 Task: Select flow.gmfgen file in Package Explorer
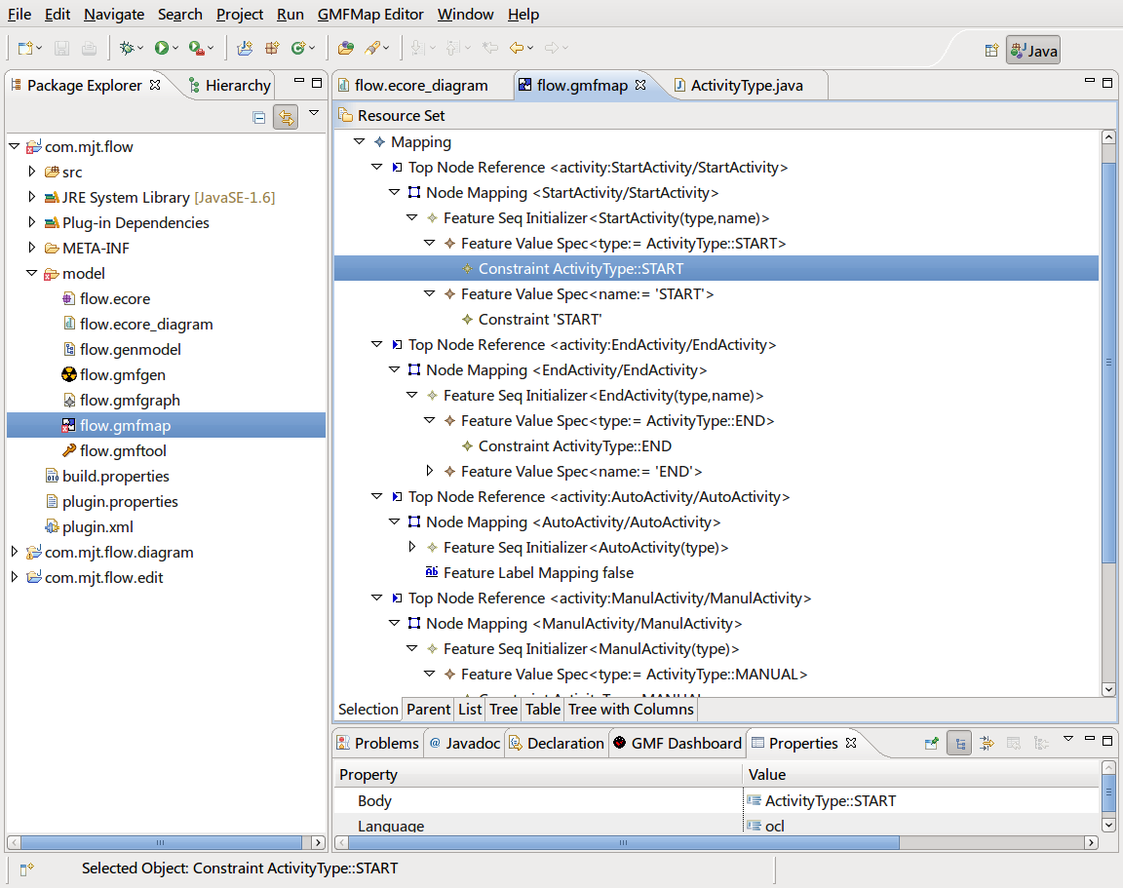(122, 374)
